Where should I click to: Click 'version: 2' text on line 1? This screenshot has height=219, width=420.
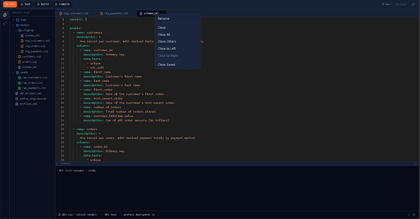coord(78,20)
